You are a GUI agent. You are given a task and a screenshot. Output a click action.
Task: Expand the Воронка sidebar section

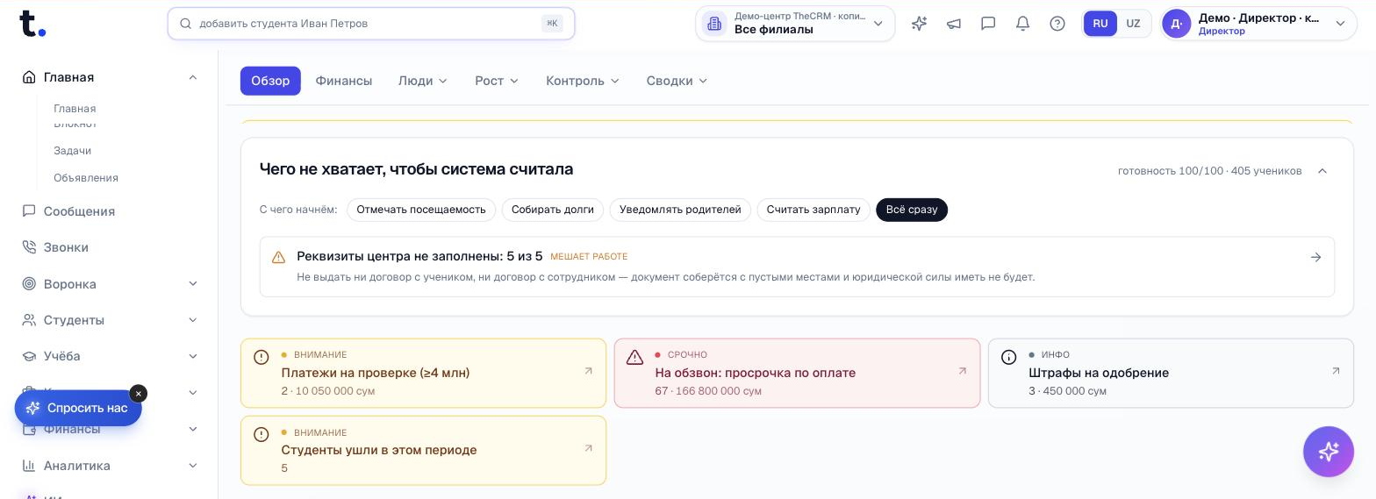click(193, 284)
